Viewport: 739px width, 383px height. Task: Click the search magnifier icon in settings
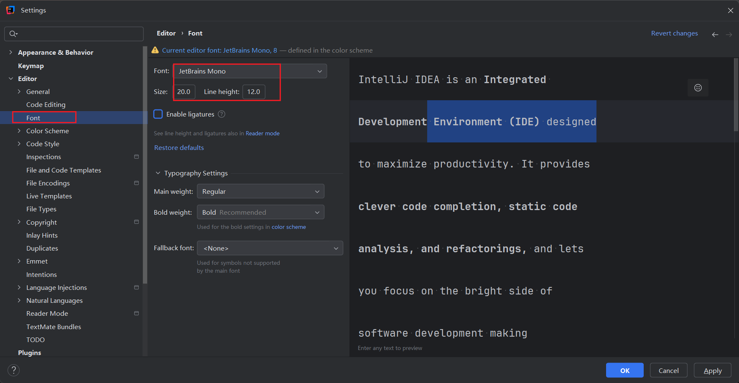click(x=13, y=34)
